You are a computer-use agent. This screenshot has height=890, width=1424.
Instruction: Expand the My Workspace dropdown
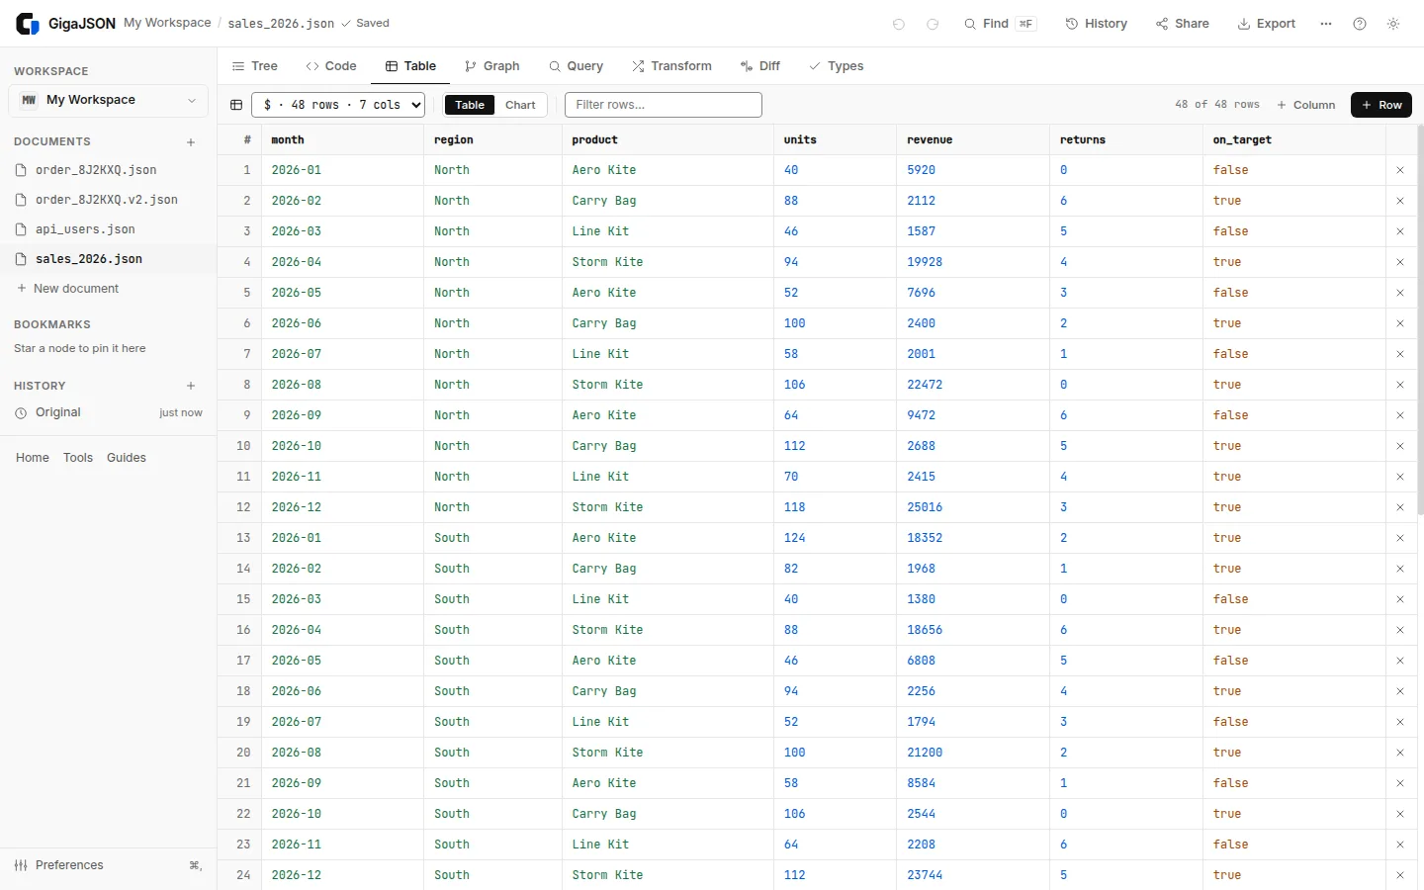tap(109, 100)
